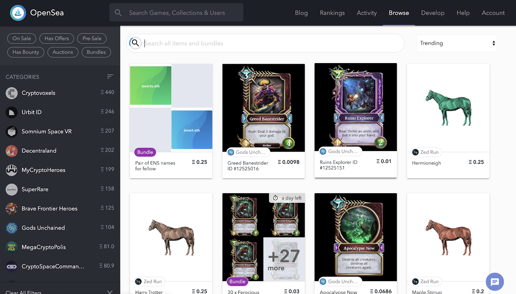516x294 pixels.
Task: Select the MyCryptoHeroes category icon
Action: point(12,170)
